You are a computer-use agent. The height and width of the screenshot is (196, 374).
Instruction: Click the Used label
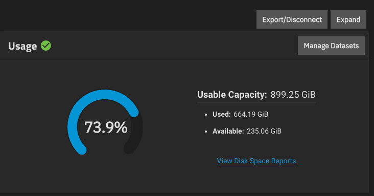pos(222,114)
